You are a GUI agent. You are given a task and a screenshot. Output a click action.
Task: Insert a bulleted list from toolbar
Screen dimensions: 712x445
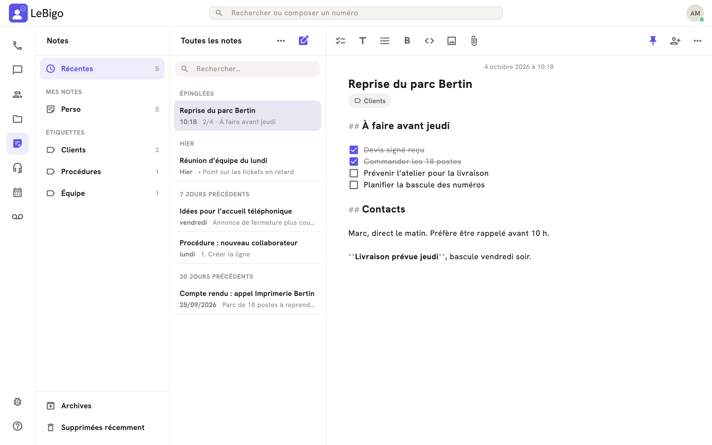click(x=385, y=41)
